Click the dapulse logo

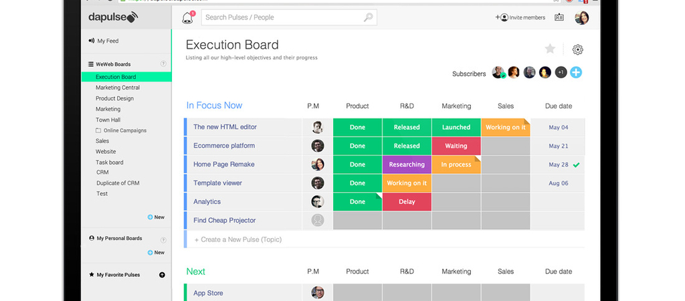tap(112, 18)
